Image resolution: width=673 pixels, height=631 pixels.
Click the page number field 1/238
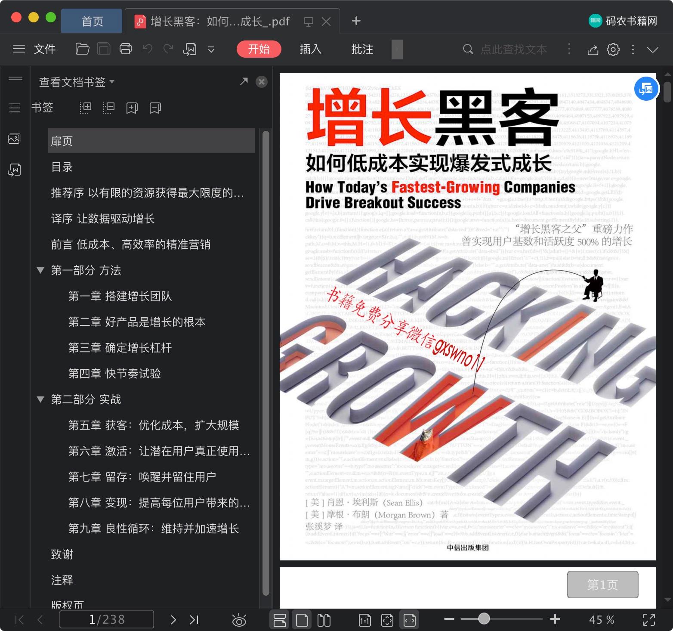click(x=107, y=619)
